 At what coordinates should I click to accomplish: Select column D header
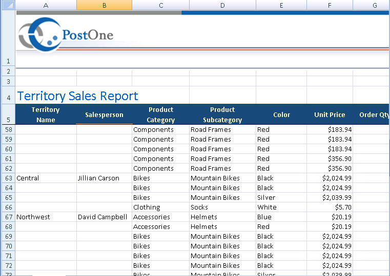[x=222, y=5]
